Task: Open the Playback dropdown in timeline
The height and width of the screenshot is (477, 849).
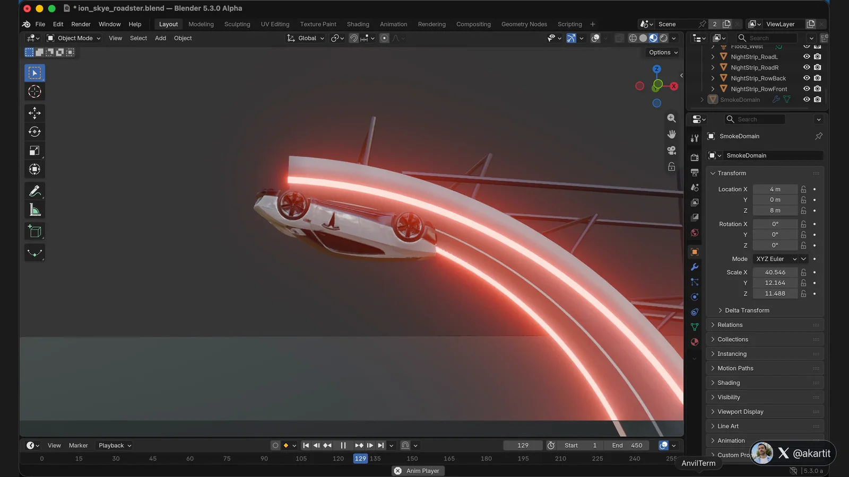Action: pos(115,446)
